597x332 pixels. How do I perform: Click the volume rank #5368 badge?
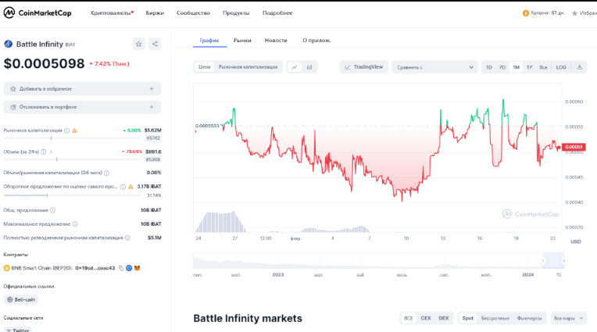153,159
